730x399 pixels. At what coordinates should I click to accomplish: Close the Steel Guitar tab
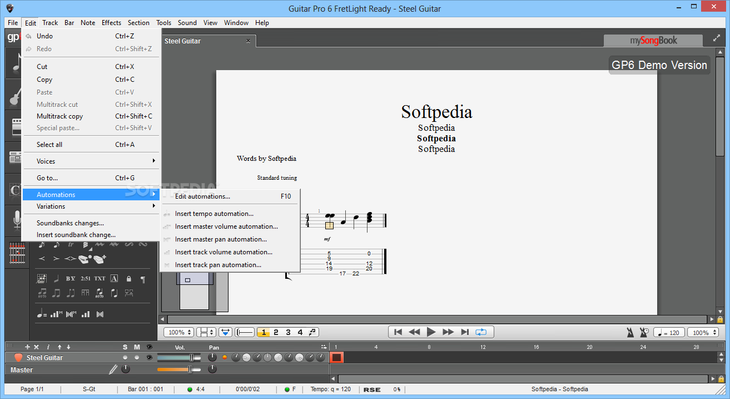pos(248,41)
